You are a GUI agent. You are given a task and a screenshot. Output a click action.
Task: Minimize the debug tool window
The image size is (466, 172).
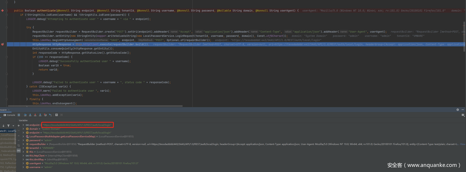point(463,109)
